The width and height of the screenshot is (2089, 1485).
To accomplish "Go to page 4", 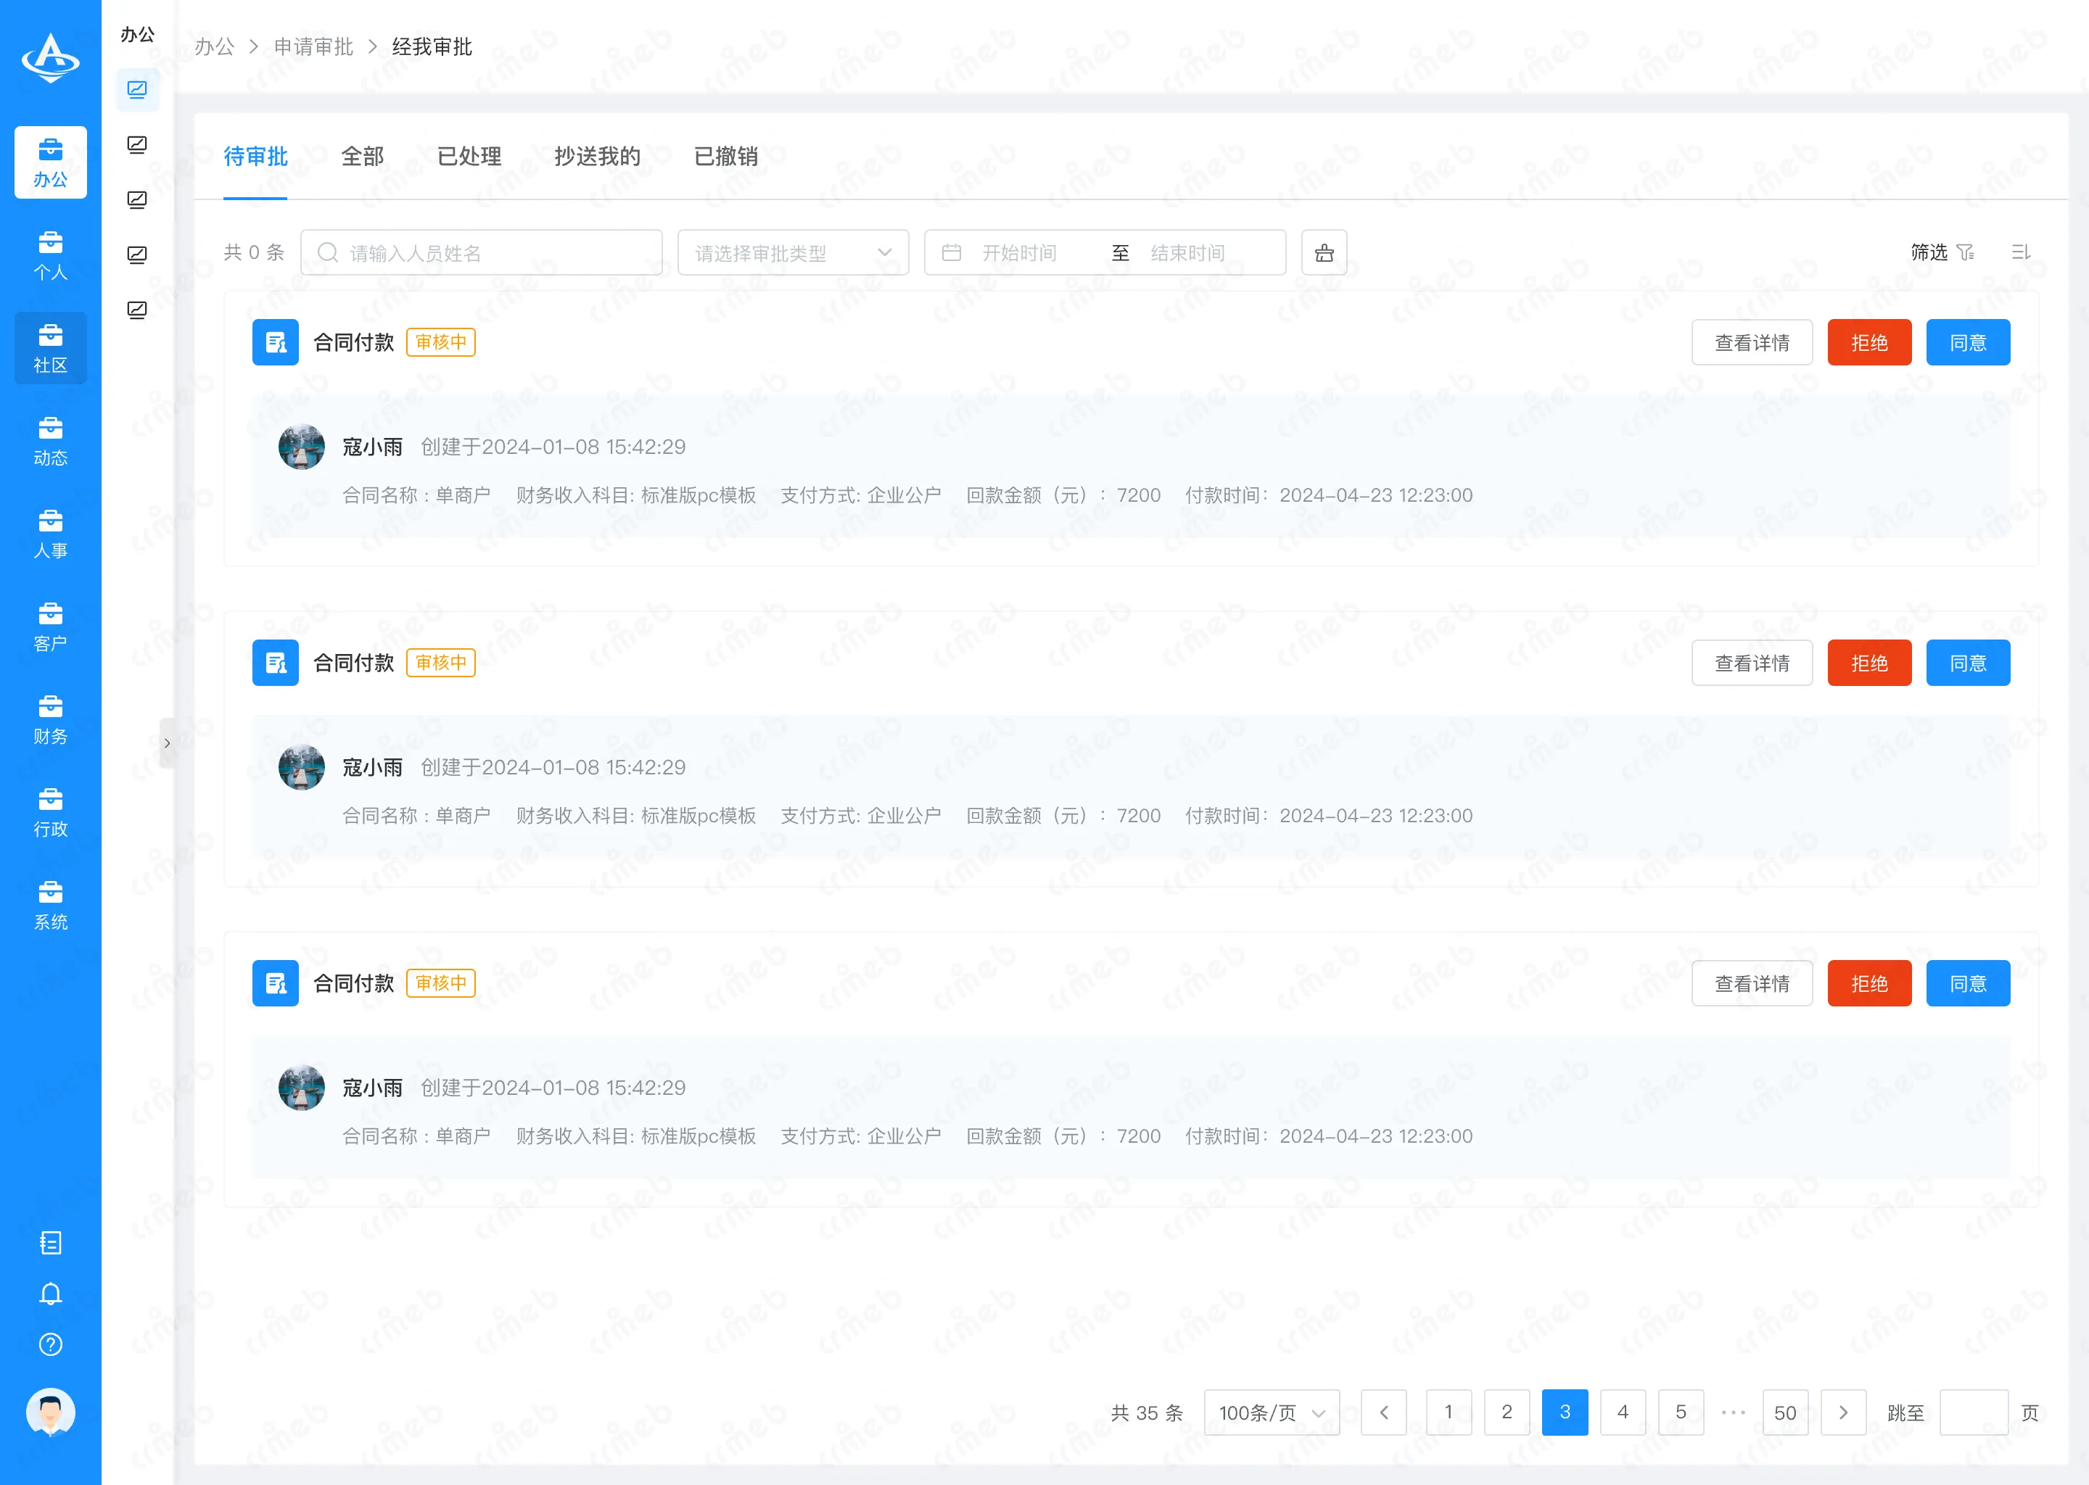I will (1623, 1412).
